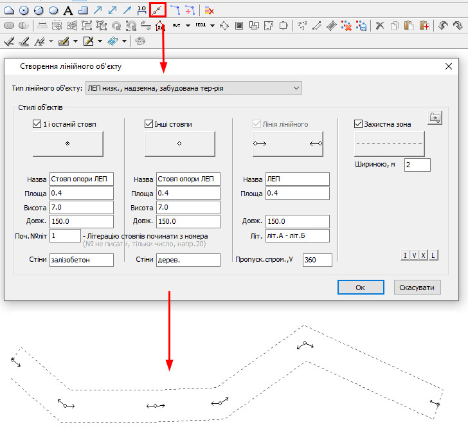
Task: Click the Roman numeral I button
Action: coord(405,255)
